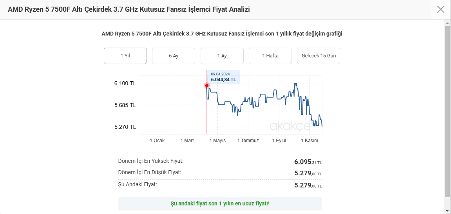This screenshot has height=214, width=451.
Task: Click the Fiyat Analizi dialog title
Action: coord(129,9)
